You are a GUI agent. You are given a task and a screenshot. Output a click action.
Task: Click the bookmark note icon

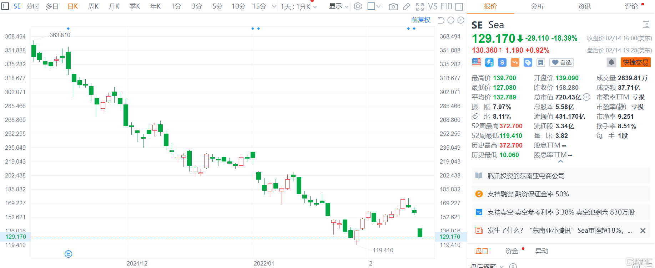click(541, 62)
